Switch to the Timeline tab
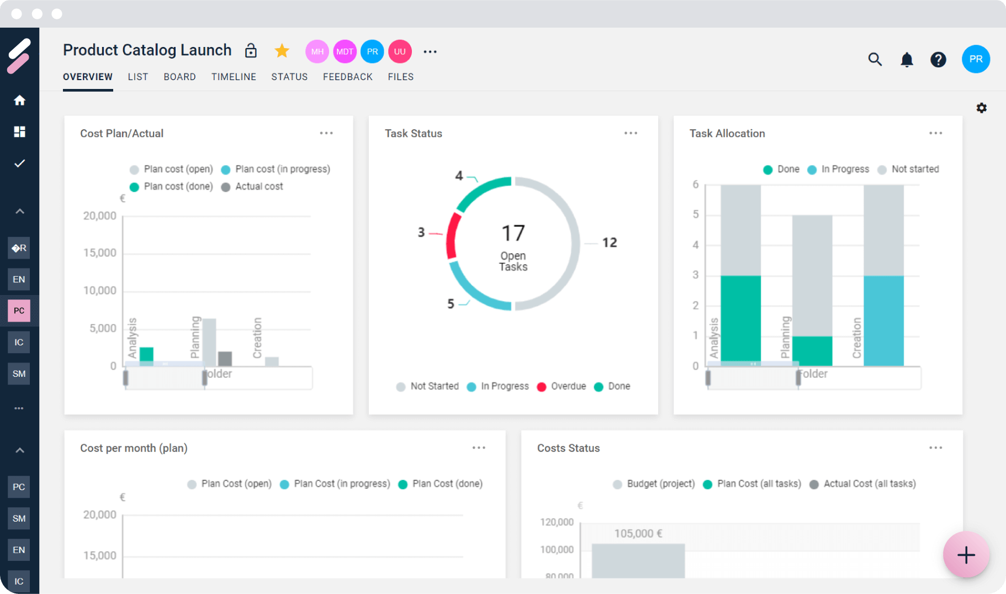This screenshot has height=594, width=1006. (x=234, y=77)
